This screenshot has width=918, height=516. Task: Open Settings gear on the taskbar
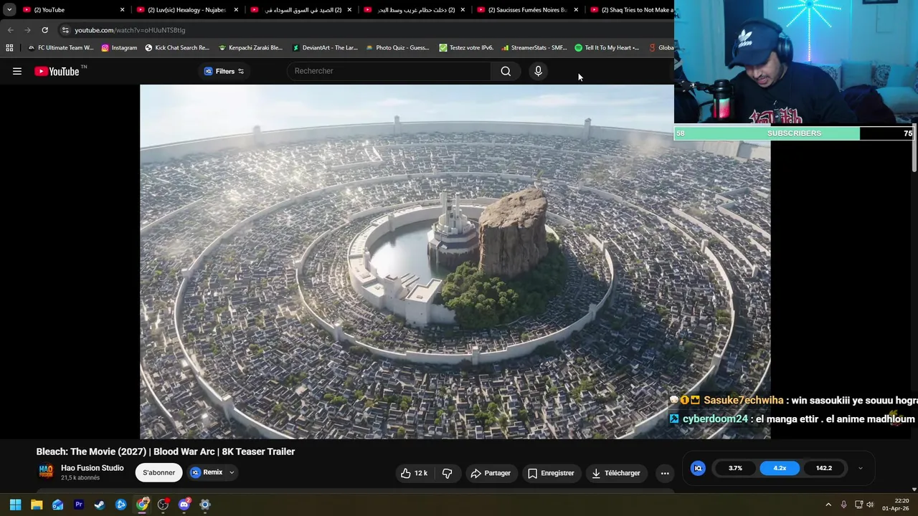(x=205, y=505)
